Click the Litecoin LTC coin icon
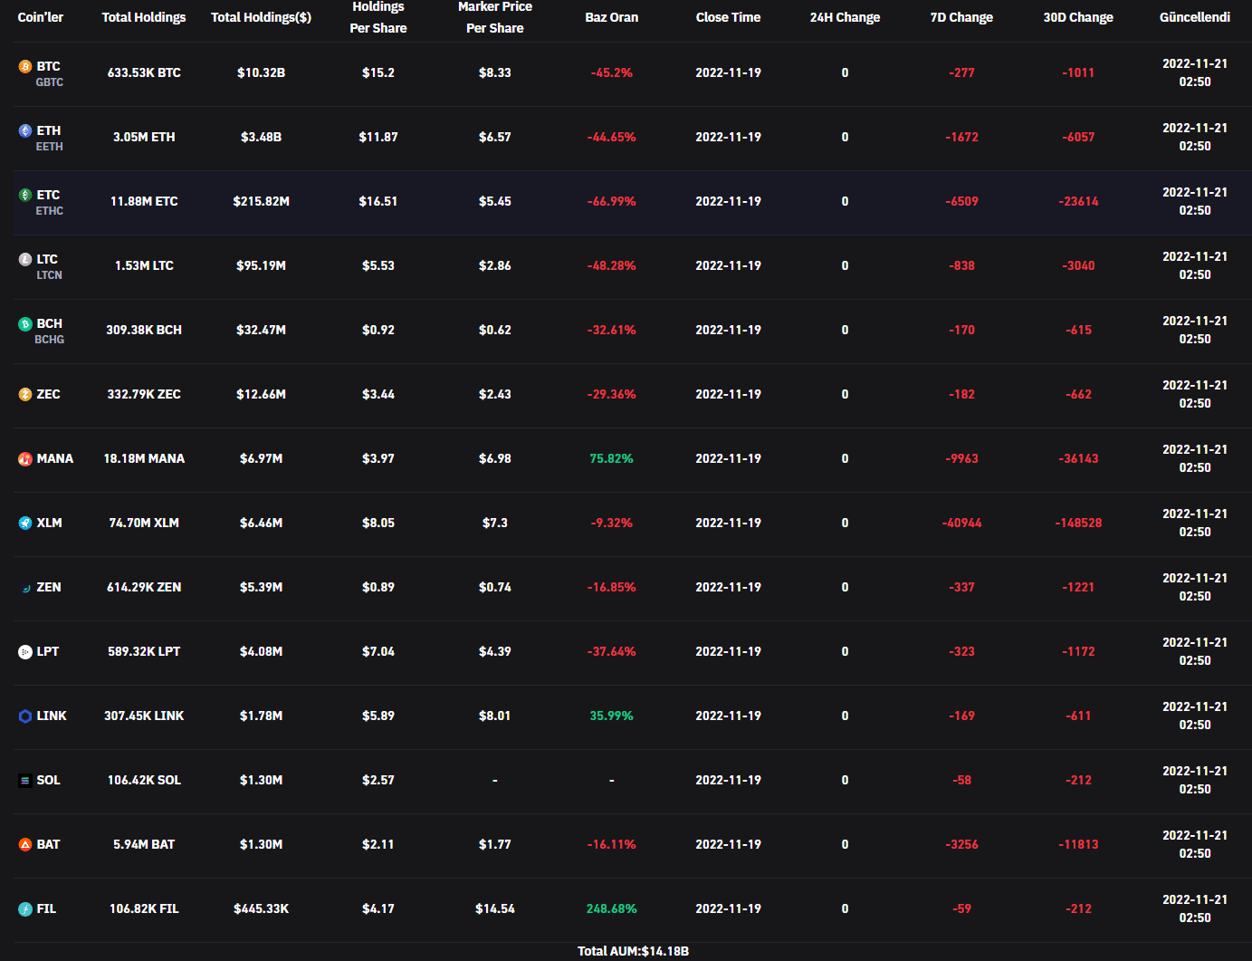This screenshot has height=961, width=1252. 25,259
